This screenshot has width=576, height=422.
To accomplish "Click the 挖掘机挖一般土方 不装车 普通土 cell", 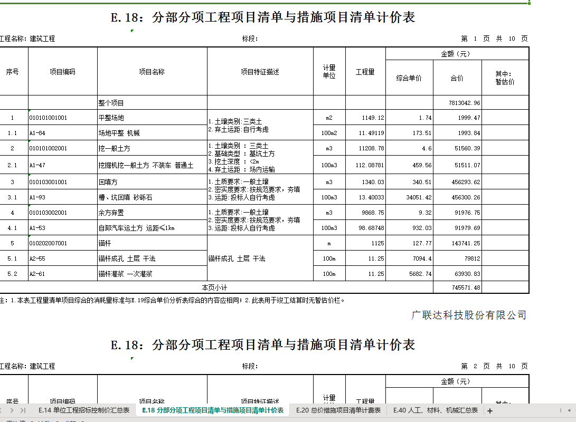I will 152,165.
